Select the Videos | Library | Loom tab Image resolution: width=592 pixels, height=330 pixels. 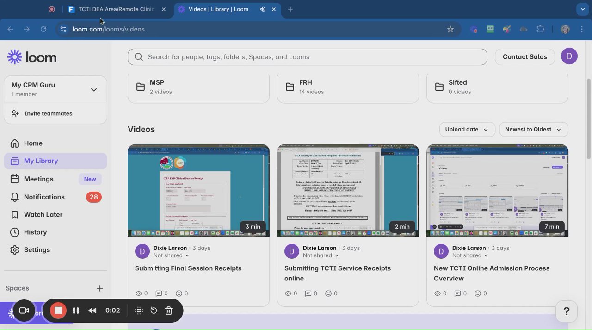(227, 9)
